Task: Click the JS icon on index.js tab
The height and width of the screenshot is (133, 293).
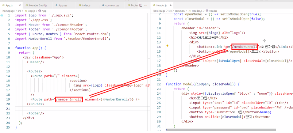Action: (x=80, y=5)
